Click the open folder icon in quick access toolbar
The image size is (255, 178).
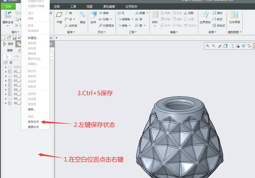click(9, 38)
